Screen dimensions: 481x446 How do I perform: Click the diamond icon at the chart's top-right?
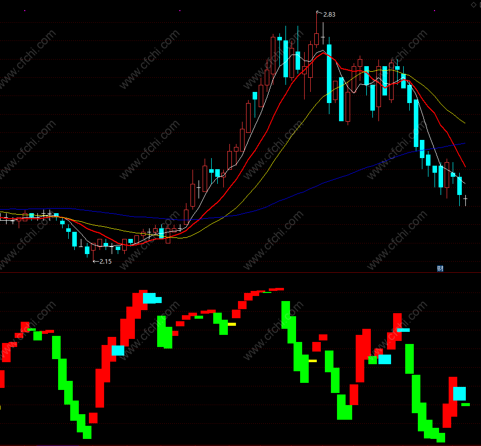pyautogui.click(x=473, y=5)
